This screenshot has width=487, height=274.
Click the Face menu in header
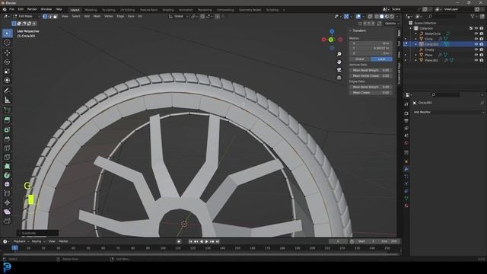click(131, 16)
